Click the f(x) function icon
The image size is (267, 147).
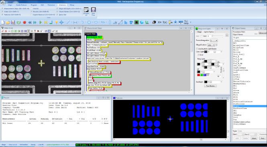[x=165, y=22]
